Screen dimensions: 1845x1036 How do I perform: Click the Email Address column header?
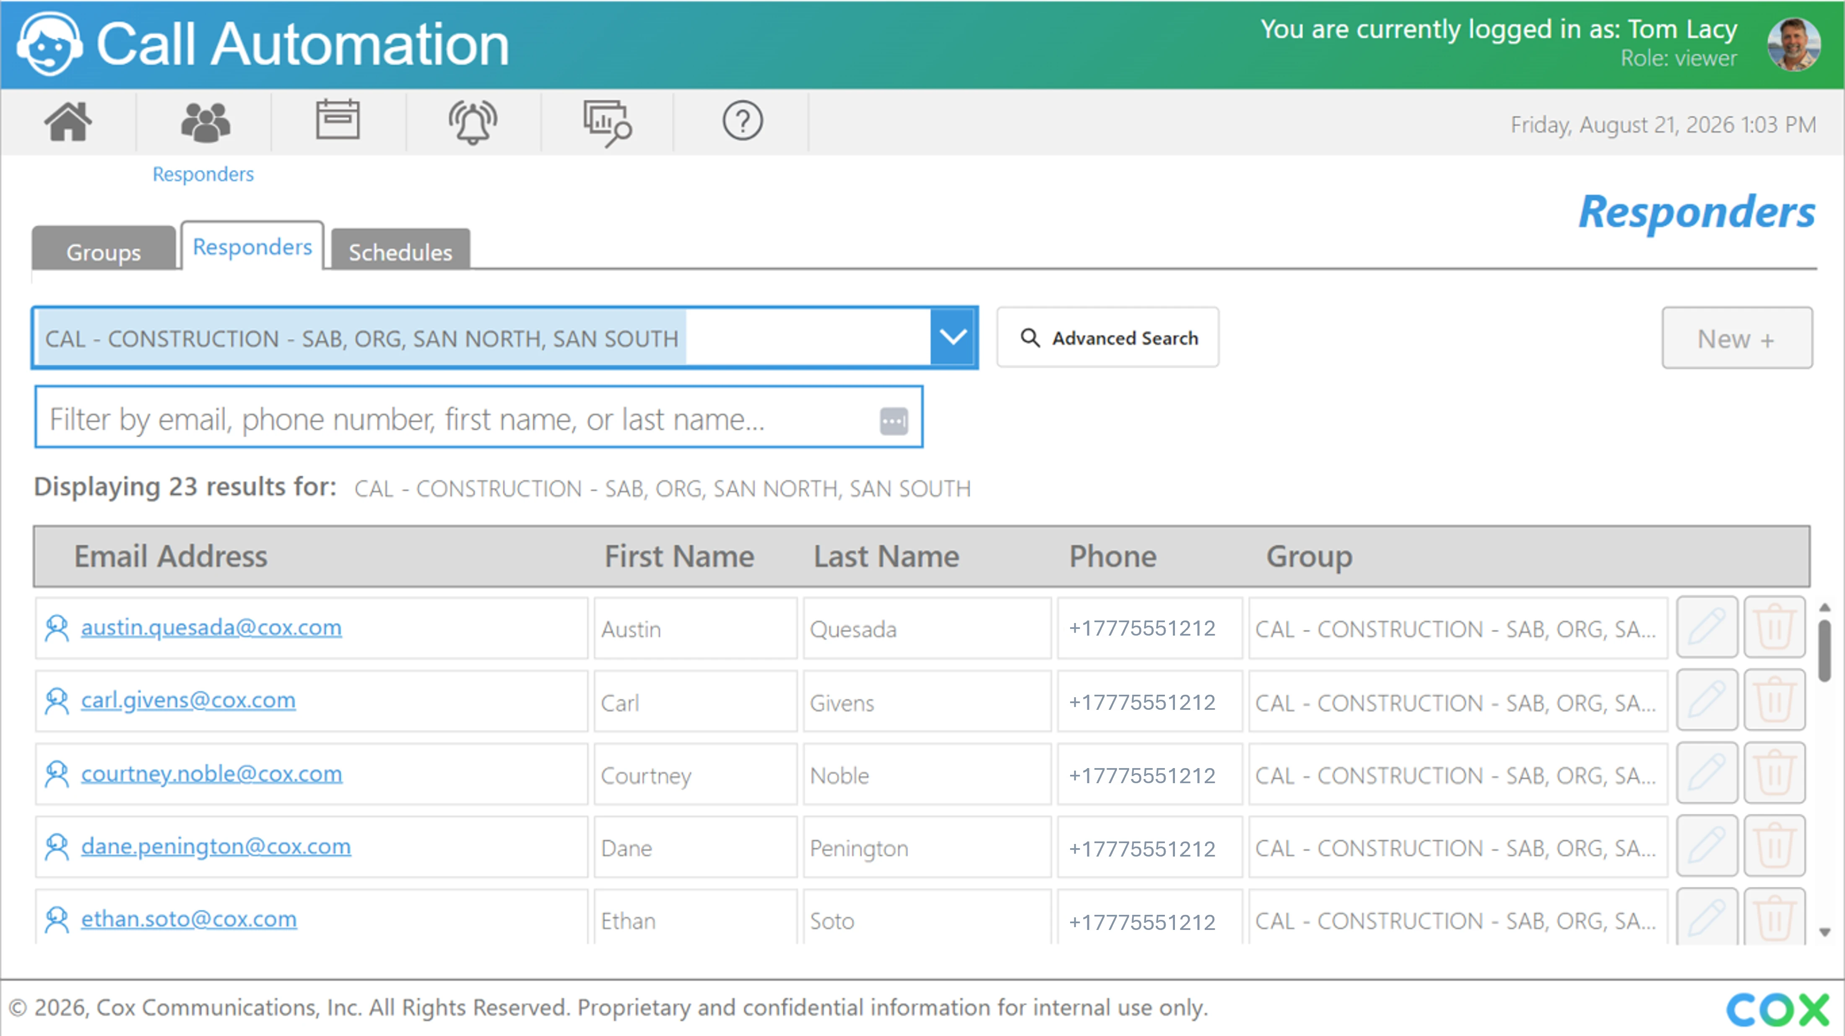171,556
